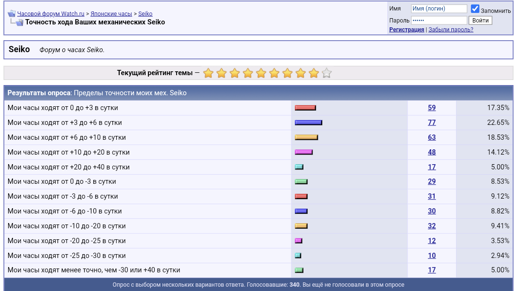
Task: Click the forum folder icon in breadcrumb
Action: [x=11, y=13]
